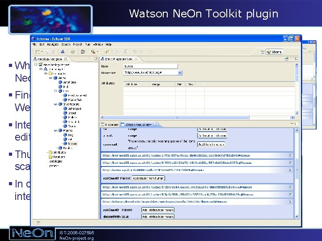Click the orange pencil toolbar icon
The image size is (322, 241).
point(106,52)
